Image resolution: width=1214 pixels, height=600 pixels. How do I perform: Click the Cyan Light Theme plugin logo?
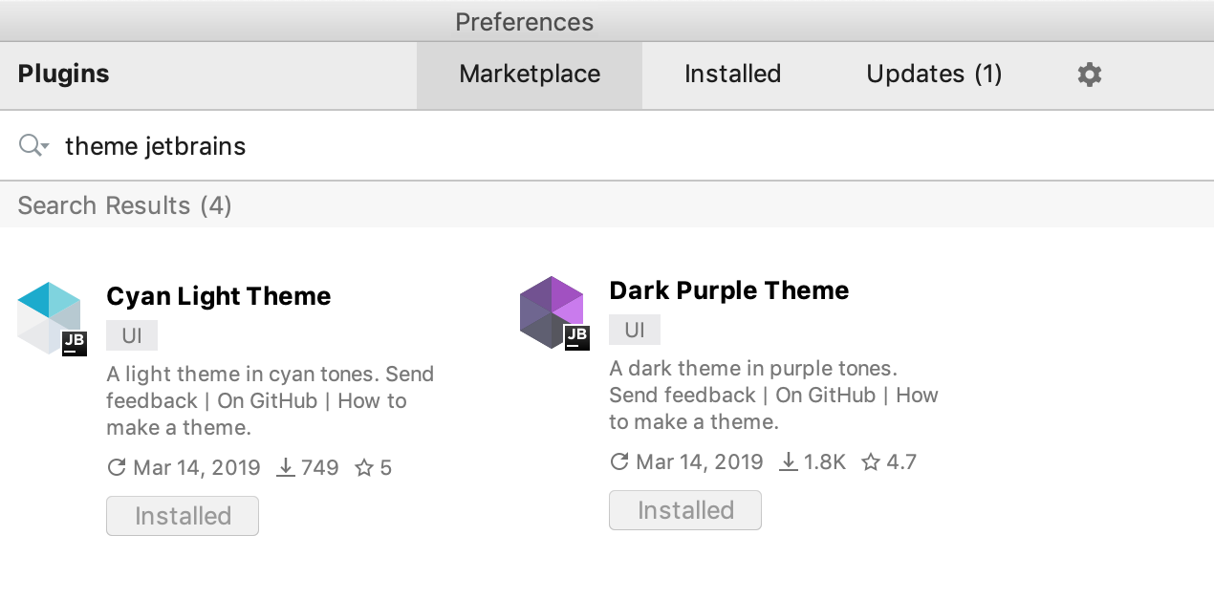tap(52, 319)
